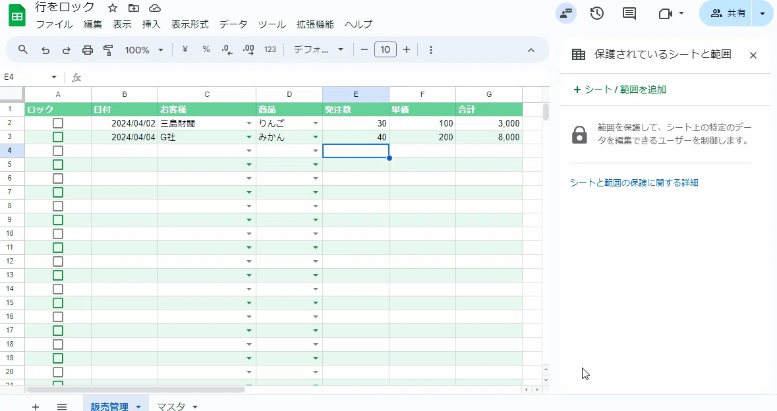Toggle the ロック checkbox in row 10
Viewport: 777px width, 411px height.
coord(58,234)
